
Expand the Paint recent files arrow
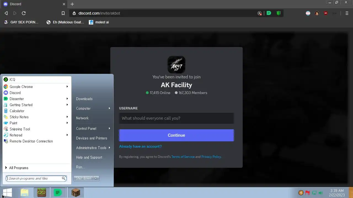click(x=67, y=123)
